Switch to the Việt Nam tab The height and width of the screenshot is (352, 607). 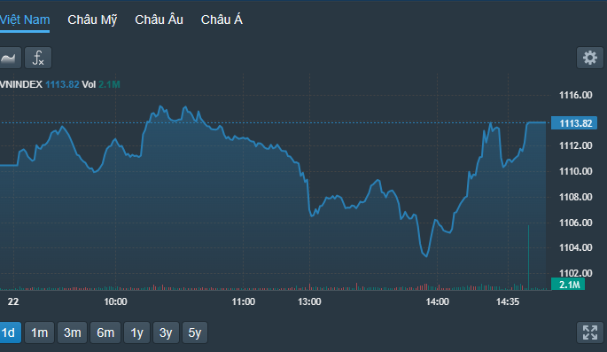pyautogui.click(x=25, y=20)
